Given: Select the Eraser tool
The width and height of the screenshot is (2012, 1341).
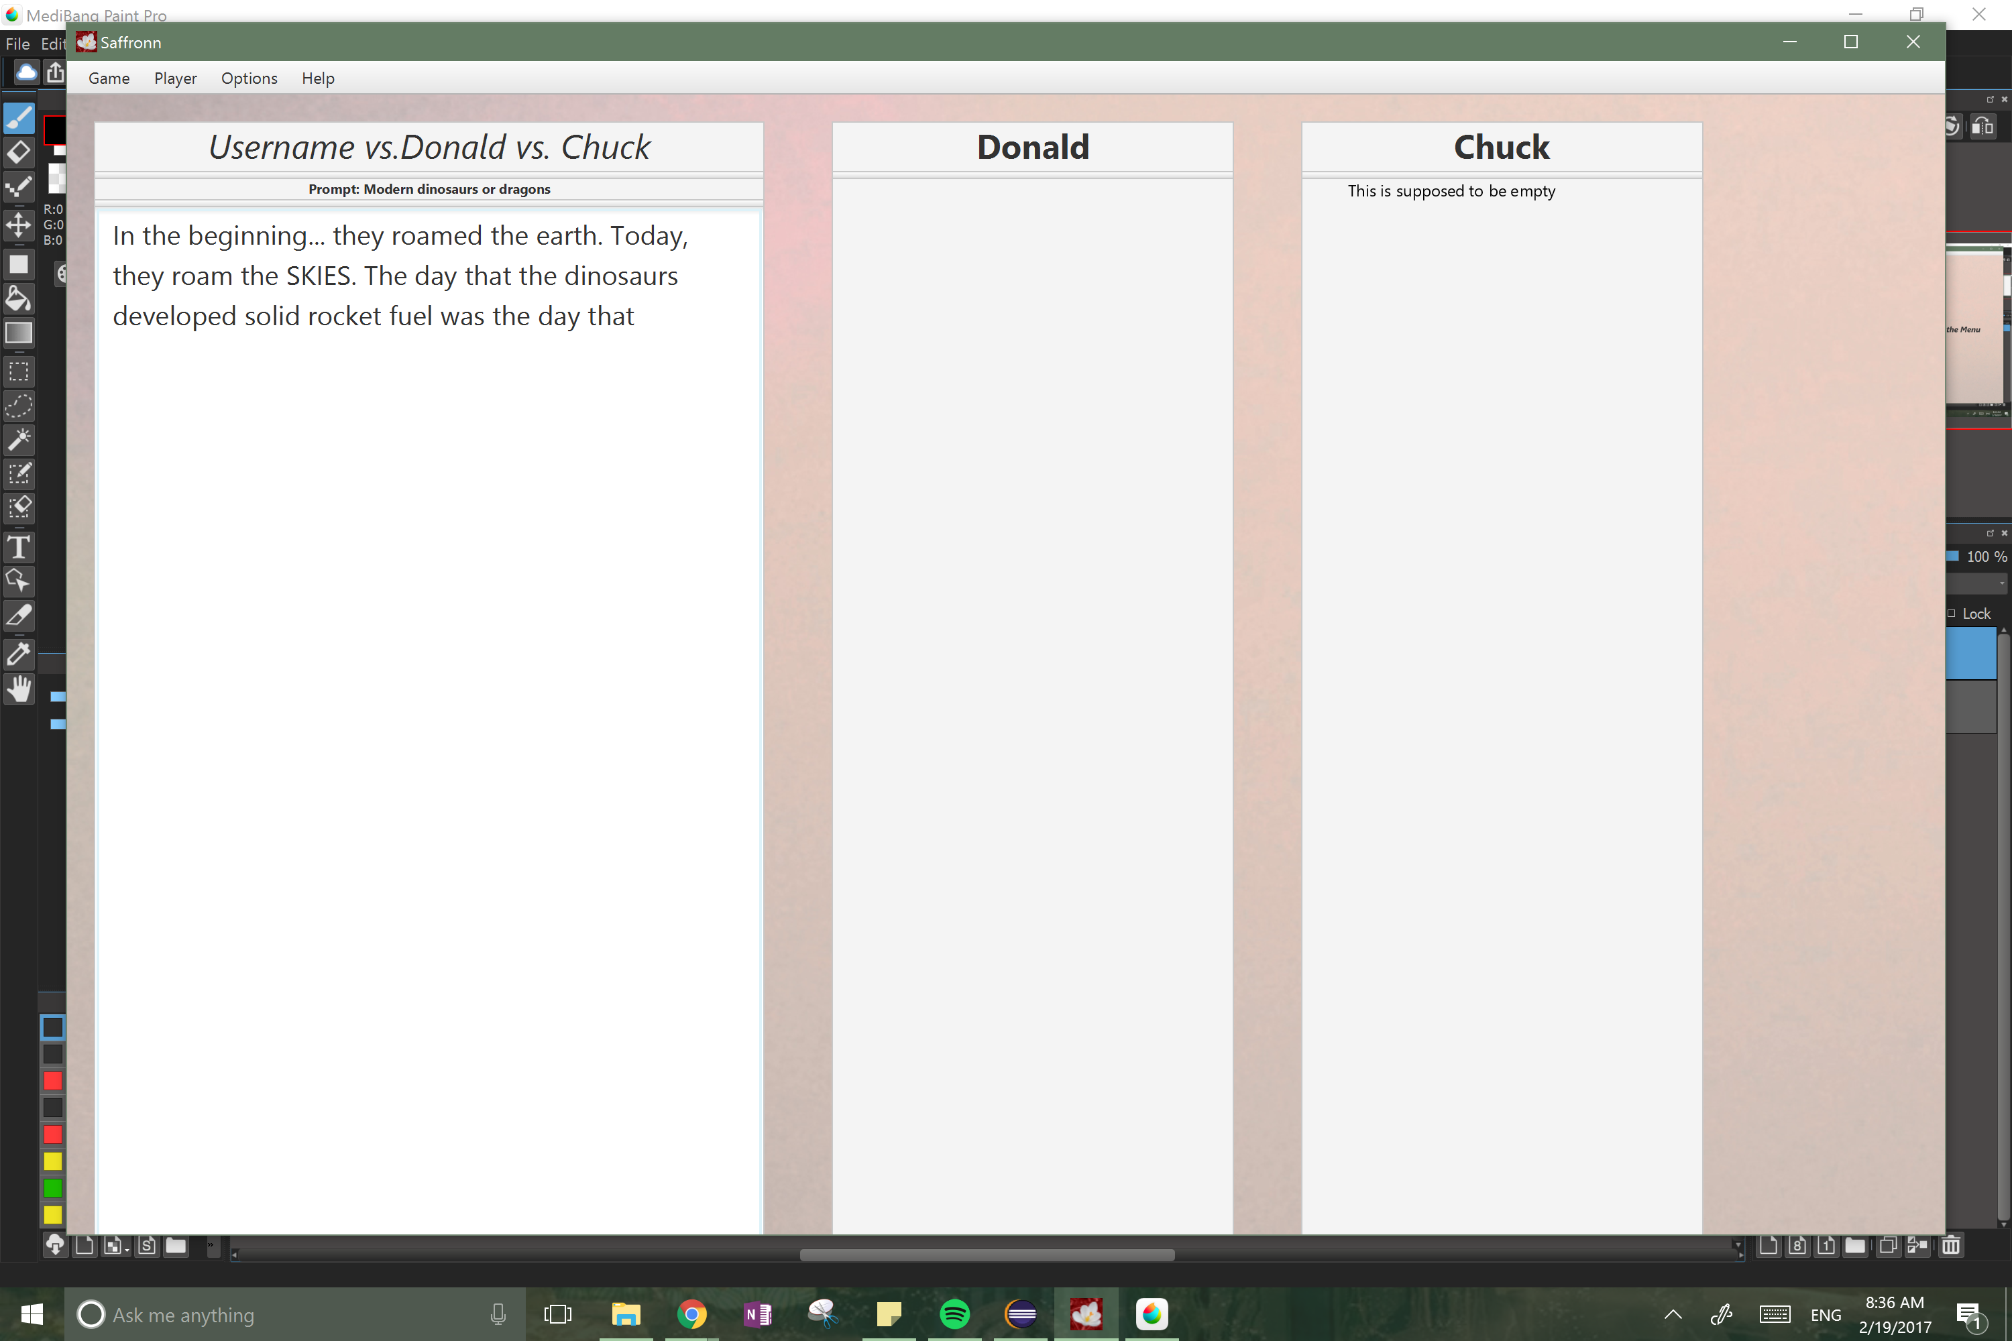Looking at the screenshot, I should coord(19,152).
